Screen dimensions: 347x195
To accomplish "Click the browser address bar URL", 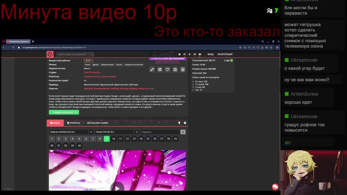I will click(x=54, y=47).
